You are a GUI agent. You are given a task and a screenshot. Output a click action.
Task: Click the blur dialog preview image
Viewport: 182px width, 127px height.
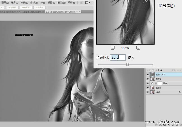click(125, 22)
